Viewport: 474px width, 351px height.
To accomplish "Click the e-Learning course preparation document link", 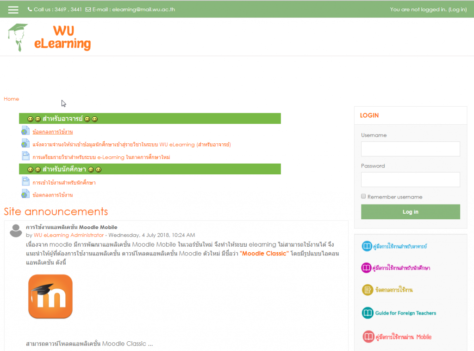I will 101,157.
